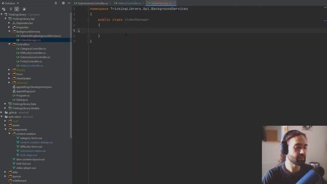Open video-player.vue file
This screenshot has width=327, height=184.
click(x=26, y=168)
